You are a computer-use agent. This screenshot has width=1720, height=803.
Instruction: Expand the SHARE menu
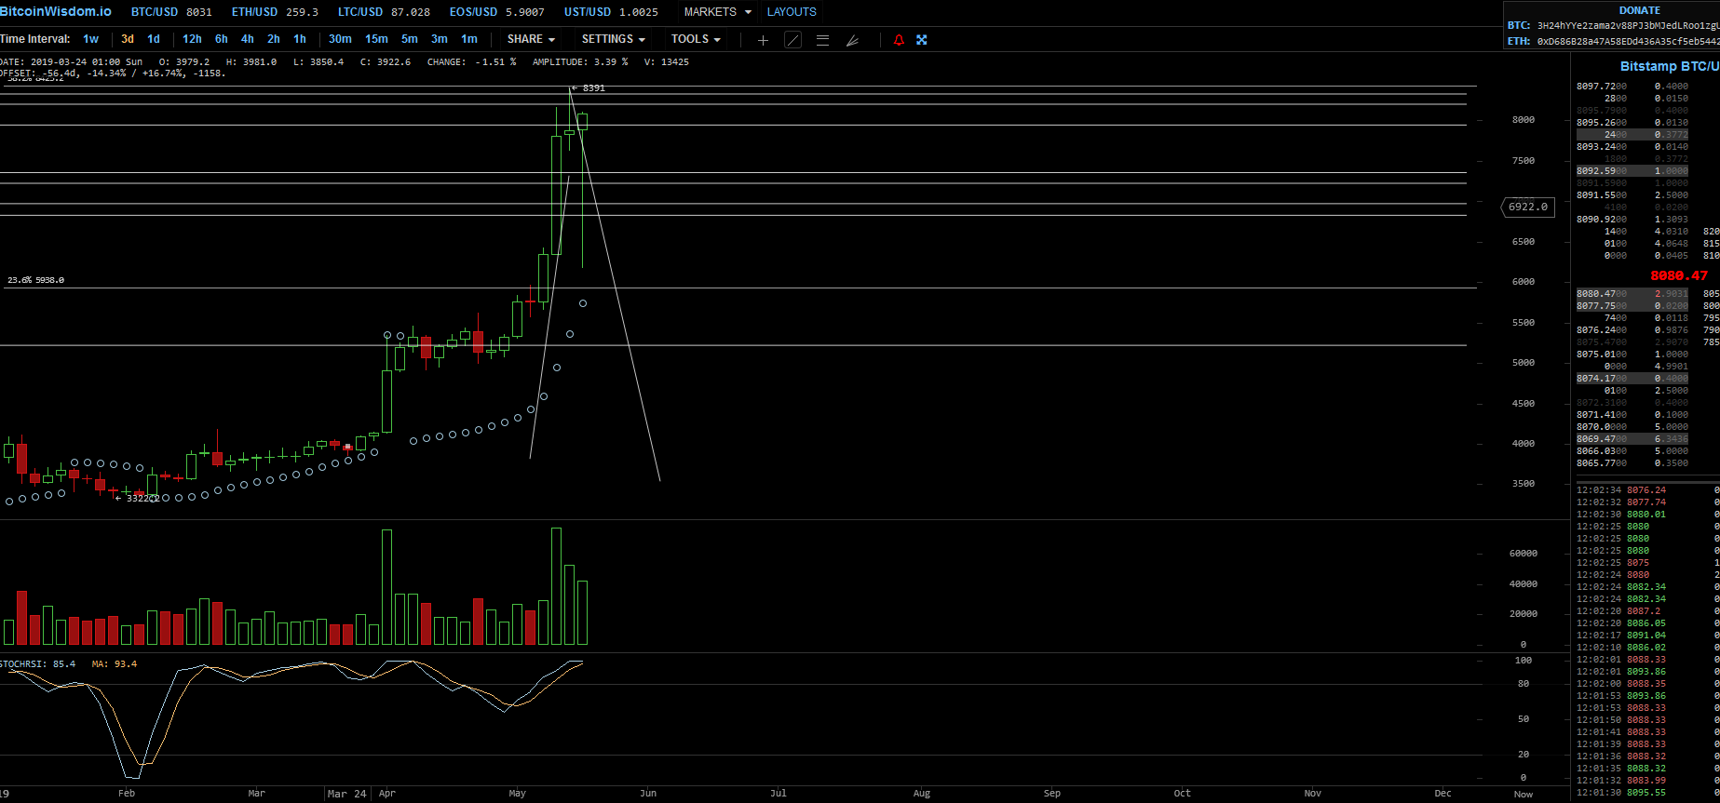pyautogui.click(x=531, y=39)
